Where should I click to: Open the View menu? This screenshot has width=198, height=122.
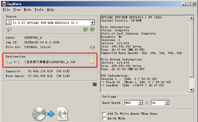[x=17, y=9]
